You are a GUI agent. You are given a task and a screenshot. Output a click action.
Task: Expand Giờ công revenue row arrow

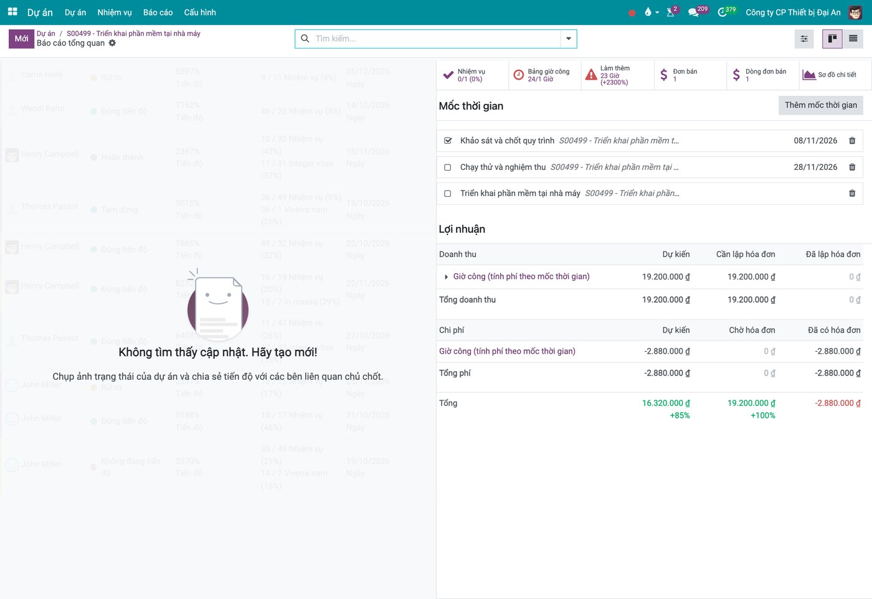point(447,277)
